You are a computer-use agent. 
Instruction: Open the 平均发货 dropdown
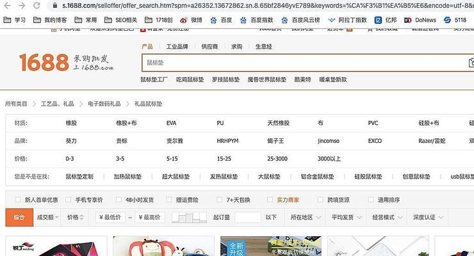347,218
